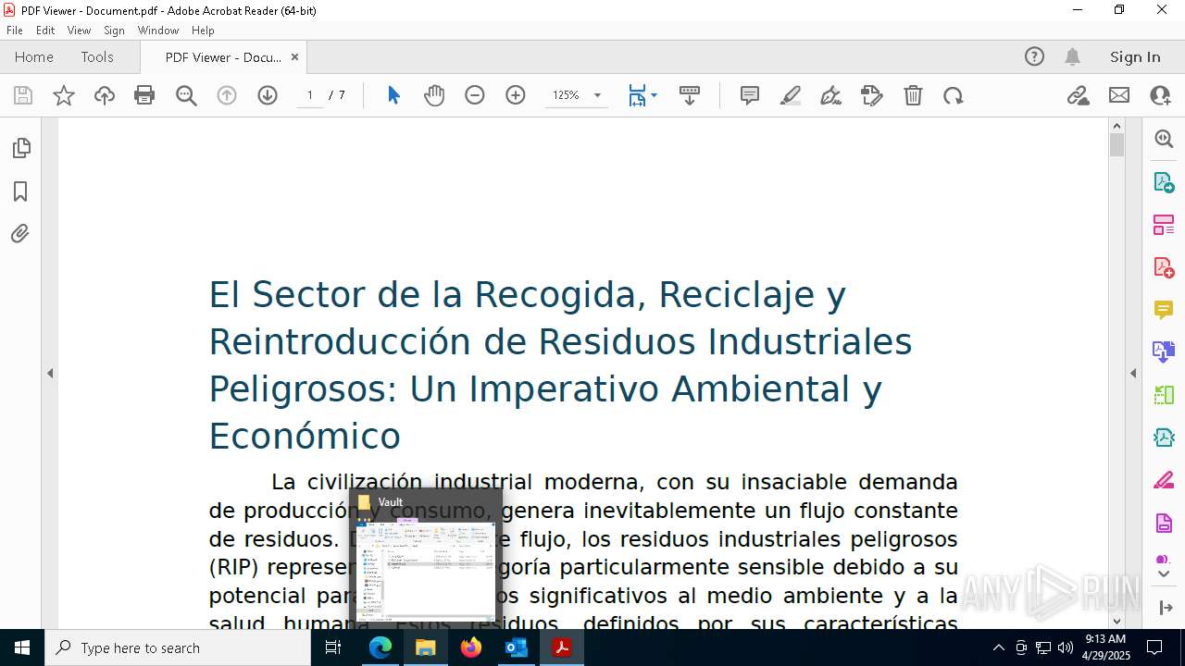
Task: Click the Windows Start button
Action: click(x=22, y=647)
